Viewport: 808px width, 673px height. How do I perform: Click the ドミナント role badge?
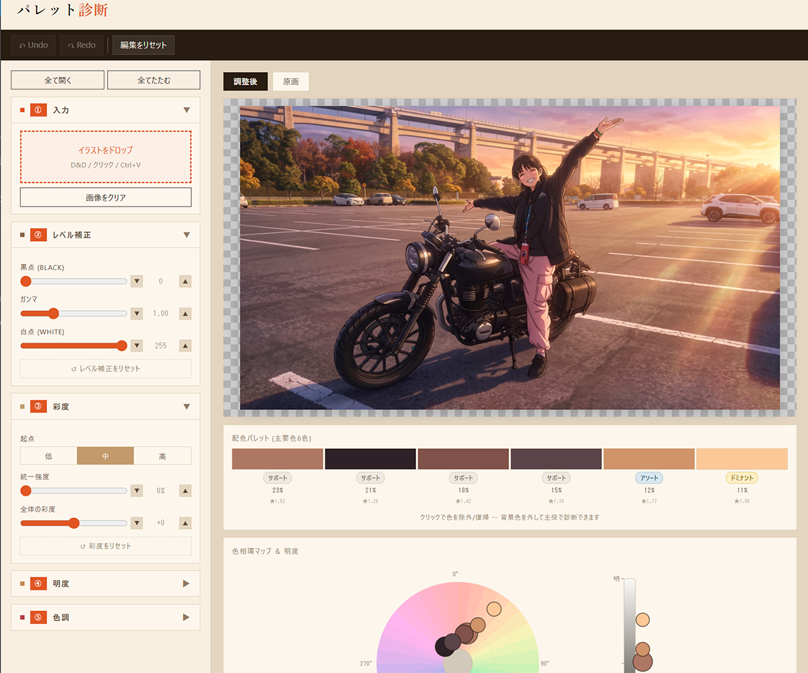tap(742, 478)
